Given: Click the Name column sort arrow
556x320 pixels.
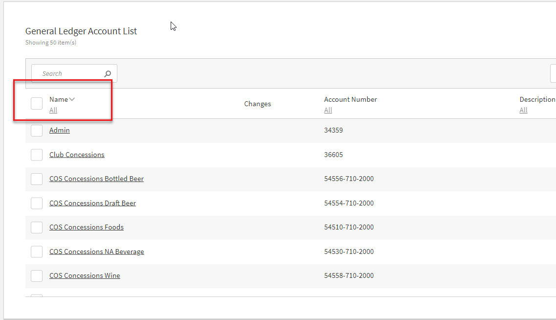Looking at the screenshot, I should (72, 99).
